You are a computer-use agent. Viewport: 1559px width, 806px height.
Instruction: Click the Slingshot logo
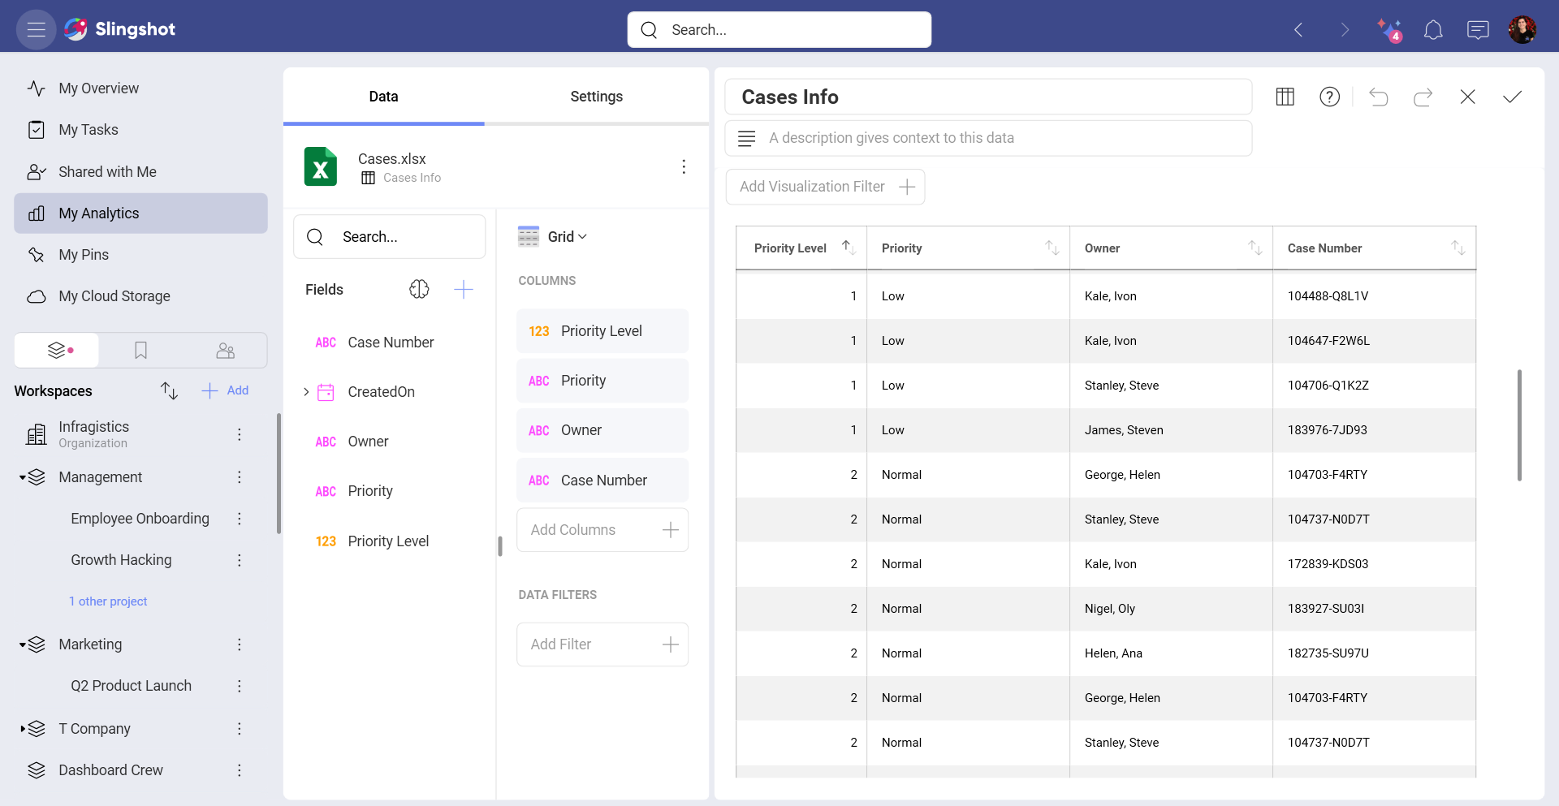(x=119, y=29)
